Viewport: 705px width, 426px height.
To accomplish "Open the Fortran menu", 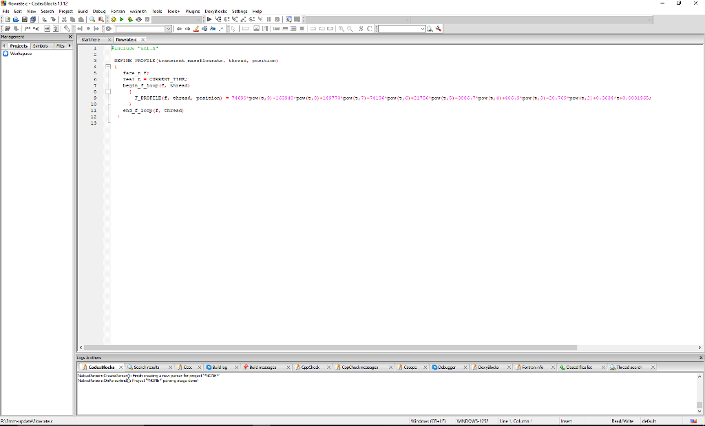I will pyautogui.click(x=117, y=11).
